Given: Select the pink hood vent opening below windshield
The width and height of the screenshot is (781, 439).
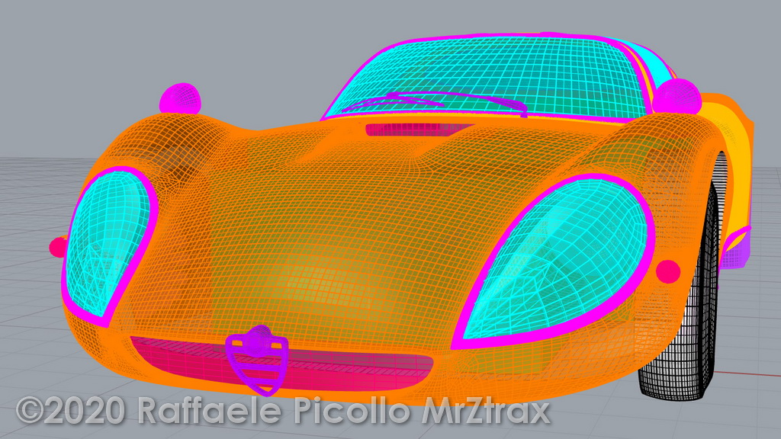Looking at the screenshot, I should pyautogui.click(x=419, y=130).
